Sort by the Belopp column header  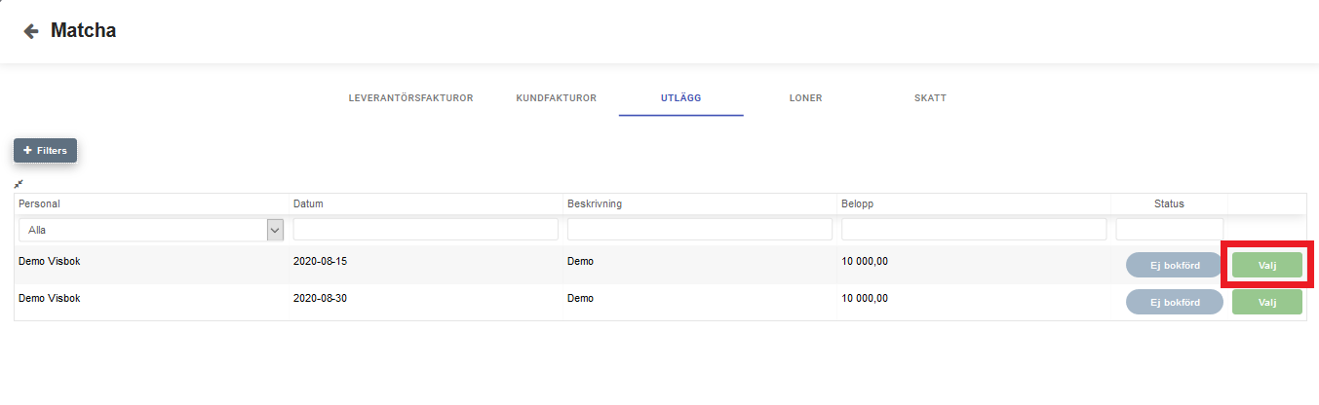tap(859, 204)
